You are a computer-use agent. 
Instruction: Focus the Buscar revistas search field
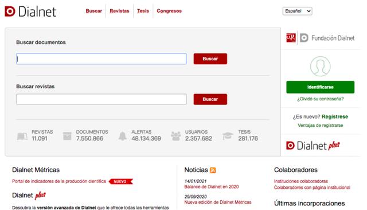[101, 99]
